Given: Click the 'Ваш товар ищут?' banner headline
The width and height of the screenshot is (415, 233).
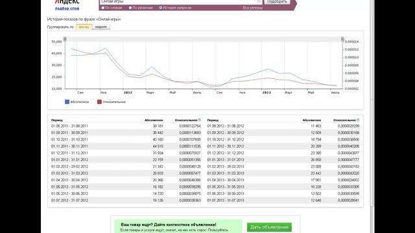Looking at the screenshot, I should pos(169,225).
